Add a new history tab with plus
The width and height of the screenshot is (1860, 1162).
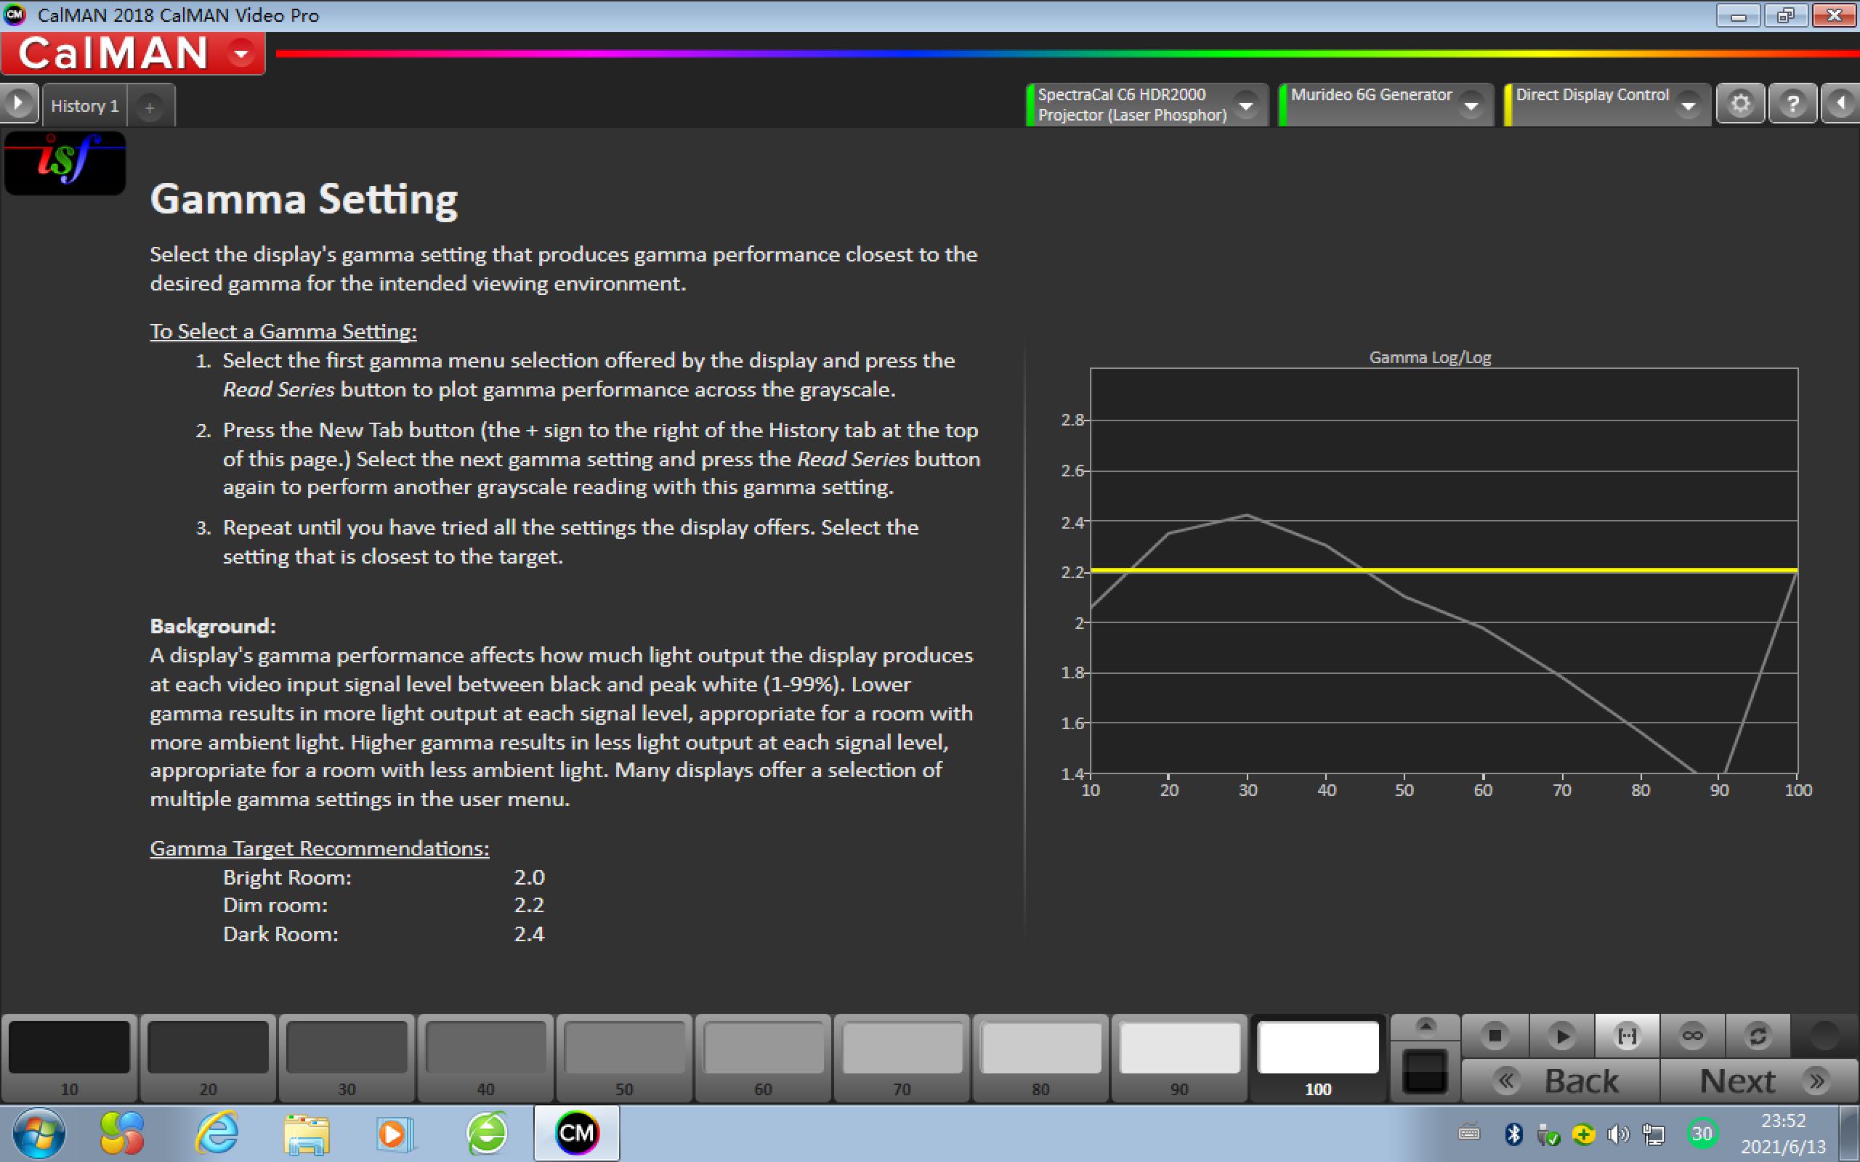click(x=150, y=107)
